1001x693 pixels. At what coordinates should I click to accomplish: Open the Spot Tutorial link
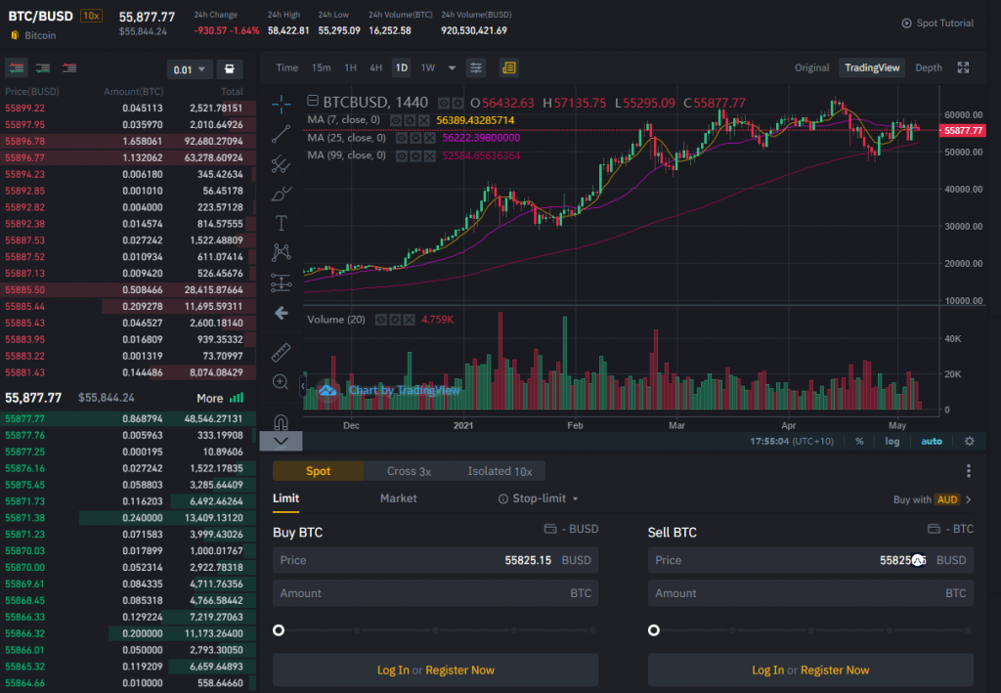point(937,22)
